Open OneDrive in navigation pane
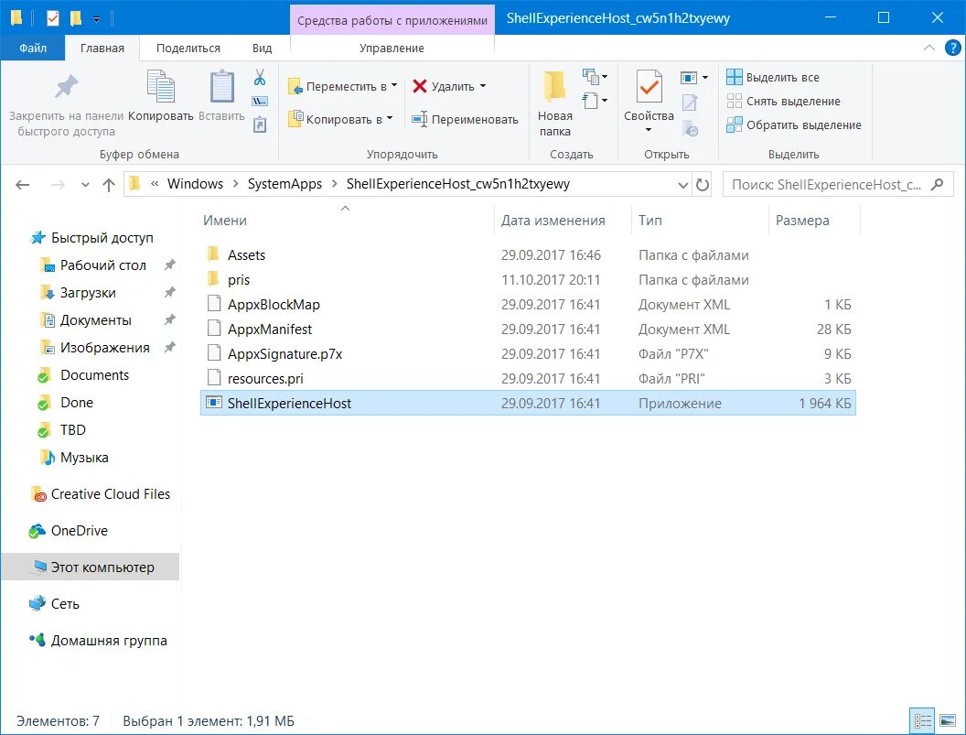Image resolution: width=966 pixels, height=735 pixels. (x=69, y=530)
